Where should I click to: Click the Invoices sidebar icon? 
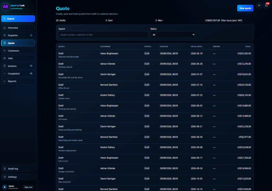click(x=5, y=66)
